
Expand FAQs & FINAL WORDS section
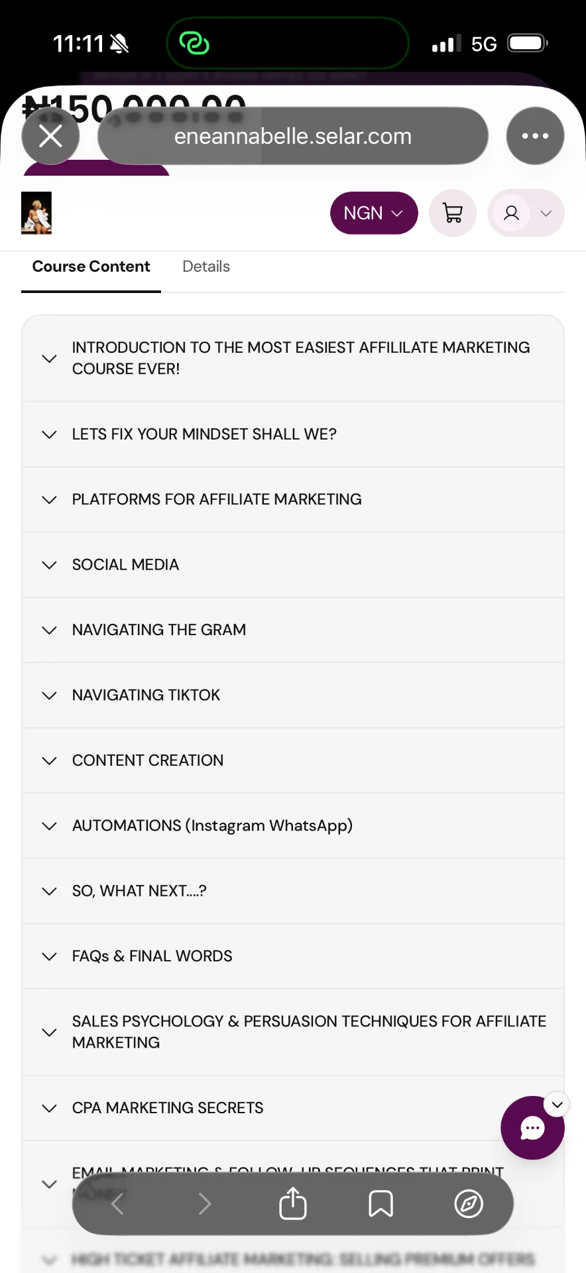293,956
